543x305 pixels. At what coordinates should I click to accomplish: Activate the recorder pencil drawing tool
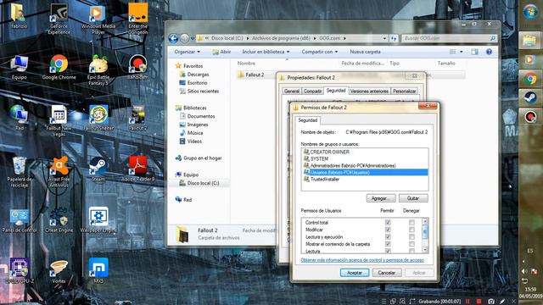click(x=502, y=302)
